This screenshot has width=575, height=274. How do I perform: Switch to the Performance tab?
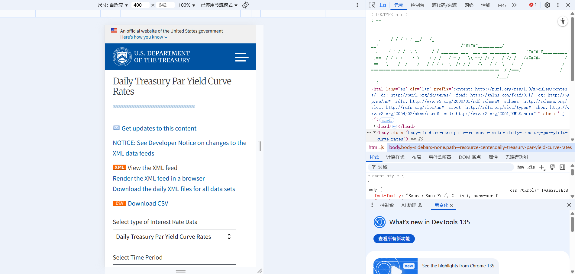[486, 5]
